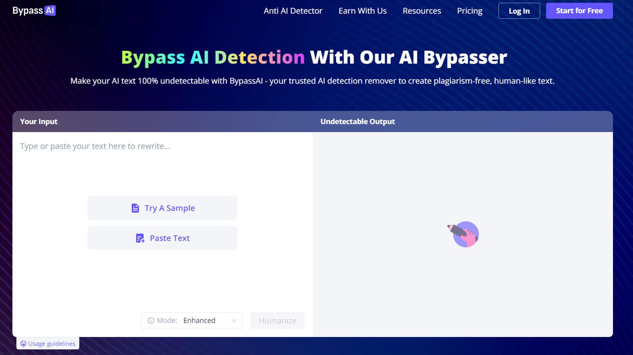Open the Usage guidelines link
The image size is (633, 355).
point(48,343)
